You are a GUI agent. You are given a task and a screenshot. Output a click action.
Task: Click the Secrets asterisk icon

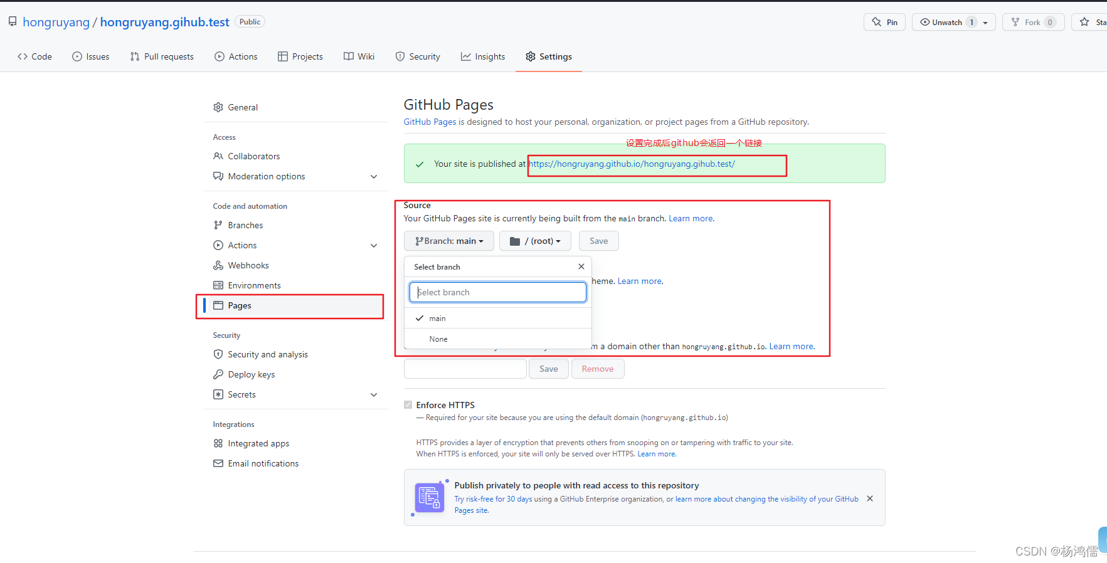[x=218, y=394]
